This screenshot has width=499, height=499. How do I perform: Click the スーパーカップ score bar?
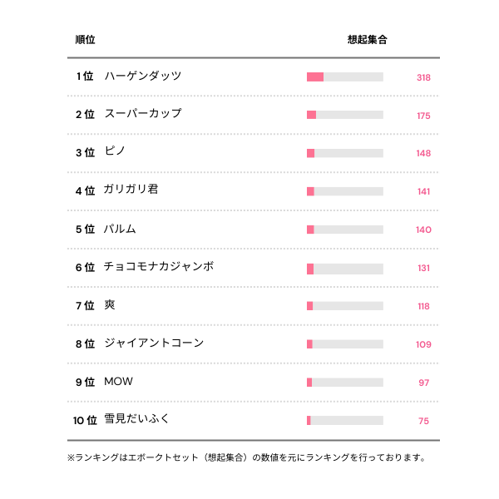tap(345, 115)
